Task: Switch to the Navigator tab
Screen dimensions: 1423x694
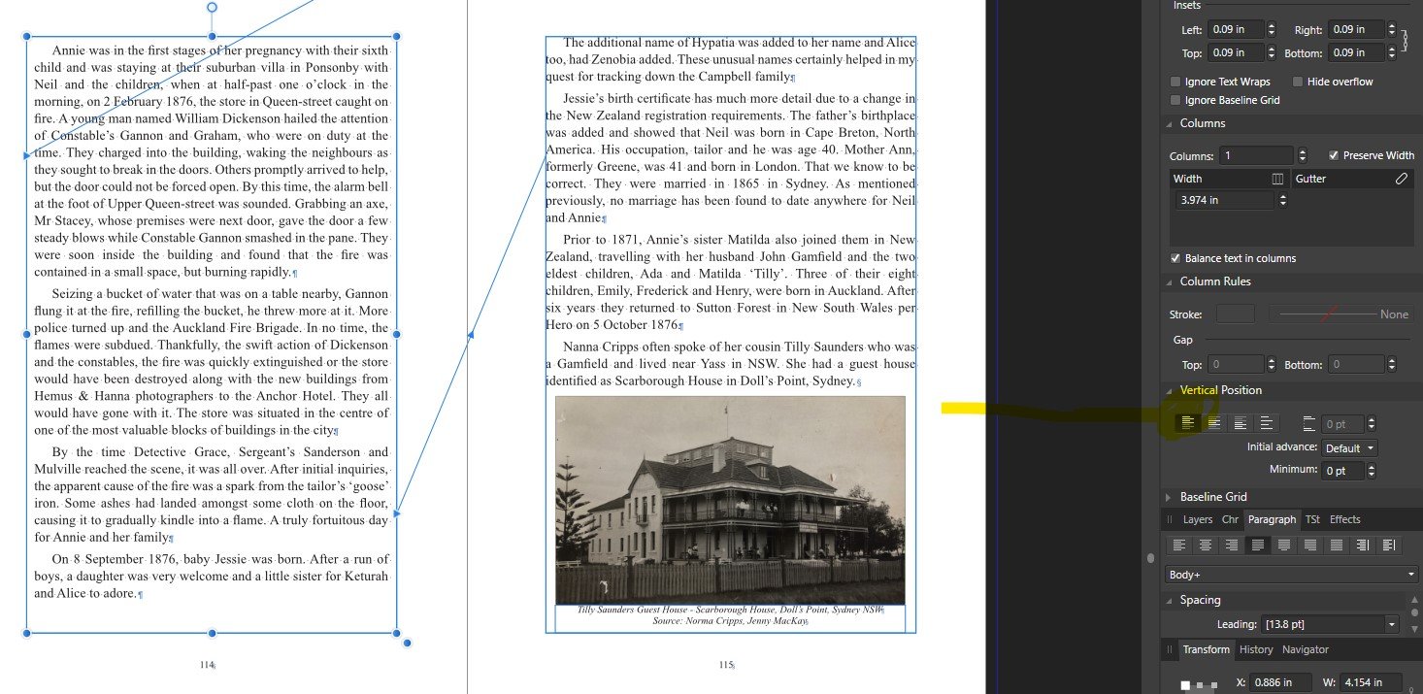Action: tap(1306, 649)
